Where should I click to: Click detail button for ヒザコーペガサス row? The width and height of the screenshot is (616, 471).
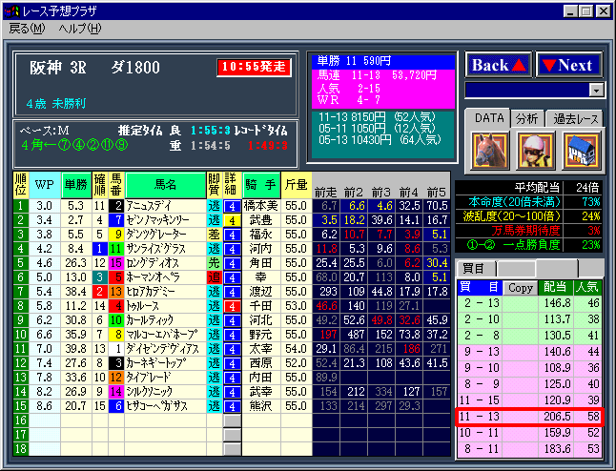pyautogui.click(x=232, y=405)
